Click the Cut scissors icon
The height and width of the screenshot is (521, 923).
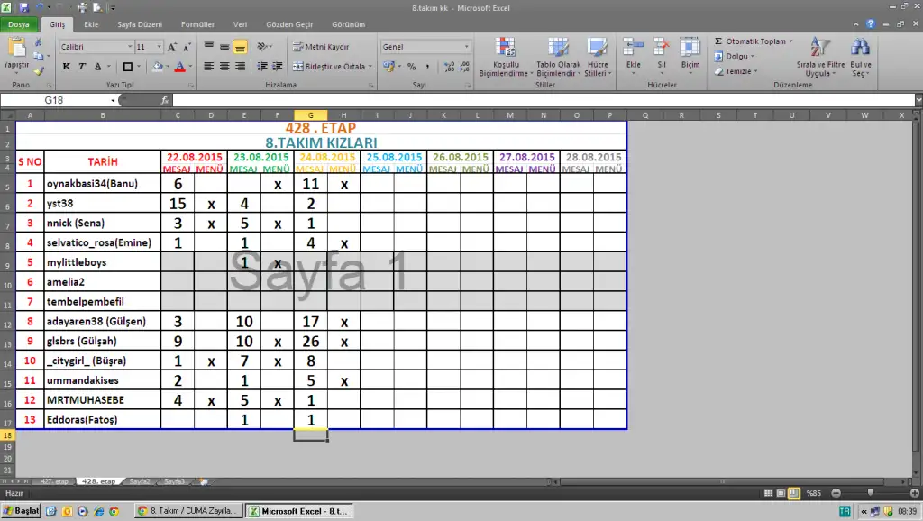click(x=39, y=42)
